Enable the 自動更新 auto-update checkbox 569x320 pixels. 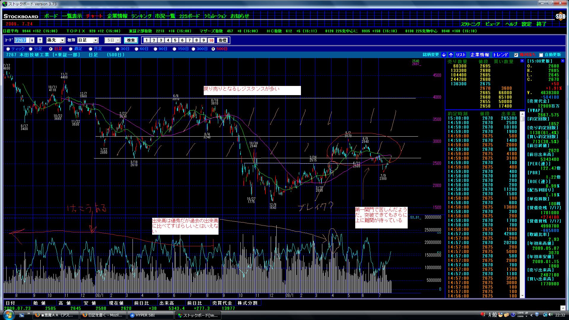click(x=541, y=55)
